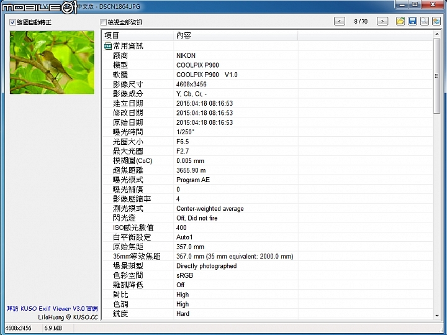
Task: Open folder icon in toolbar
Action: [400, 21]
